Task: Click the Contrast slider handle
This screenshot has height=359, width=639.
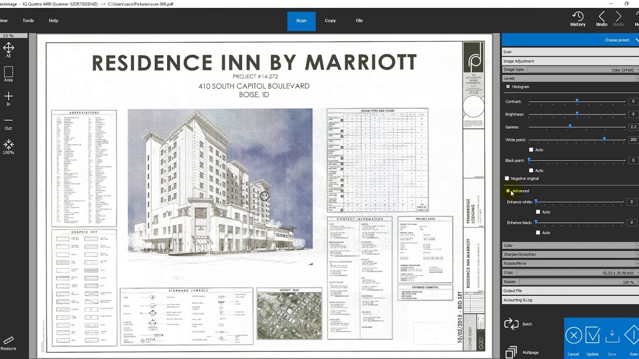Action: coord(577,101)
